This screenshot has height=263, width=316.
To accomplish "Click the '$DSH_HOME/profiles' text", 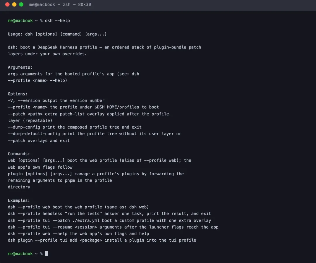I will tap(117, 107).
